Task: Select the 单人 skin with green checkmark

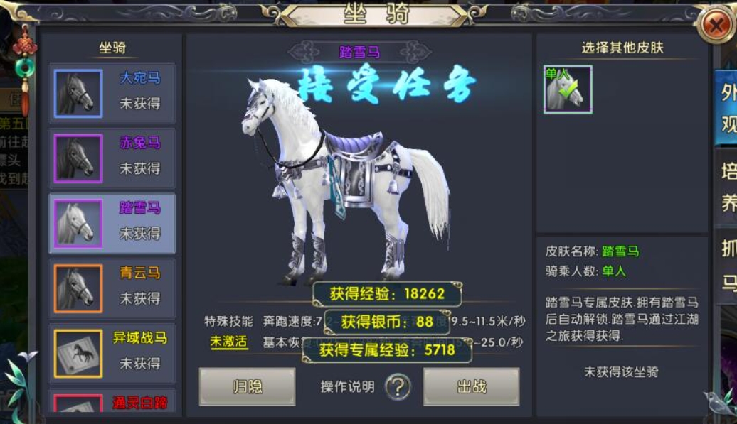Action: point(568,89)
